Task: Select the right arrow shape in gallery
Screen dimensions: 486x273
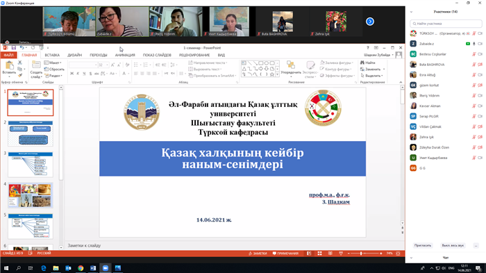Action: coord(260,69)
